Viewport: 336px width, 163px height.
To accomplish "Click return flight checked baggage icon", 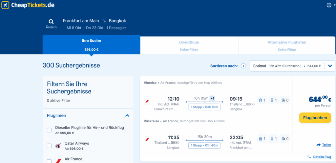I will [x=284, y=139].
